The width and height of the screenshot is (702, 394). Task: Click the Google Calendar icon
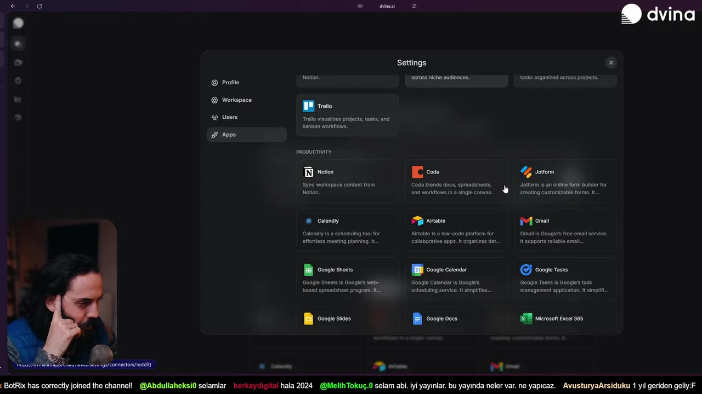[x=417, y=270]
